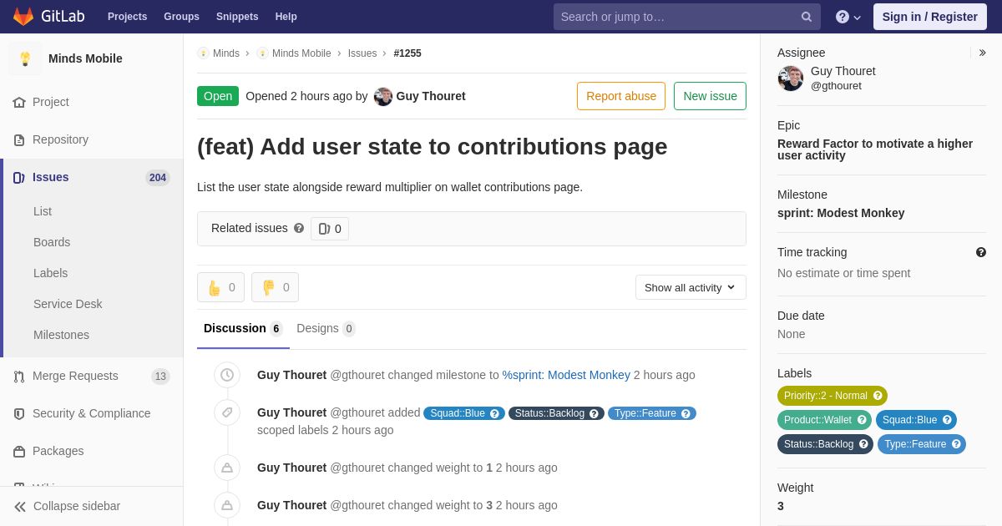Click Issues breadcrumb link
1002x526 pixels.
(x=362, y=53)
